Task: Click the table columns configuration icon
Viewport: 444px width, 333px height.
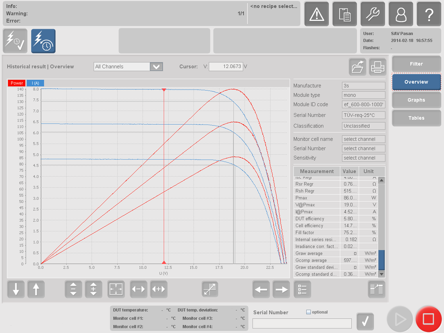Action: [x=376, y=289]
